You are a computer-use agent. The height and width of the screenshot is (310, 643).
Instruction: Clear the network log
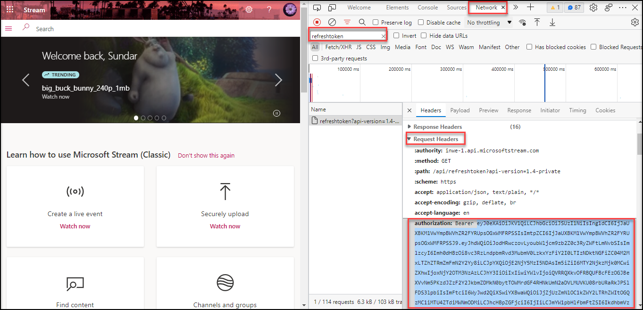pyautogui.click(x=332, y=22)
